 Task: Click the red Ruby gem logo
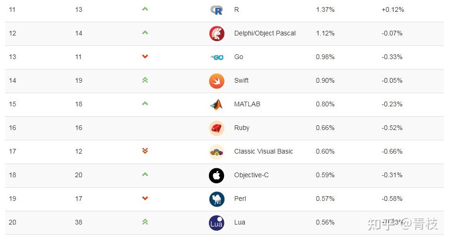(217, 128)
